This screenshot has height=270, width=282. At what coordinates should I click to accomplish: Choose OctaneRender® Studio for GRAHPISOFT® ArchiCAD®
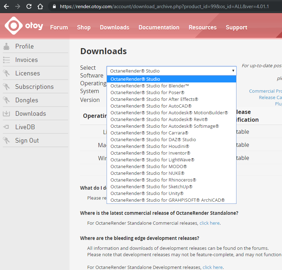(x=172, y=200)
